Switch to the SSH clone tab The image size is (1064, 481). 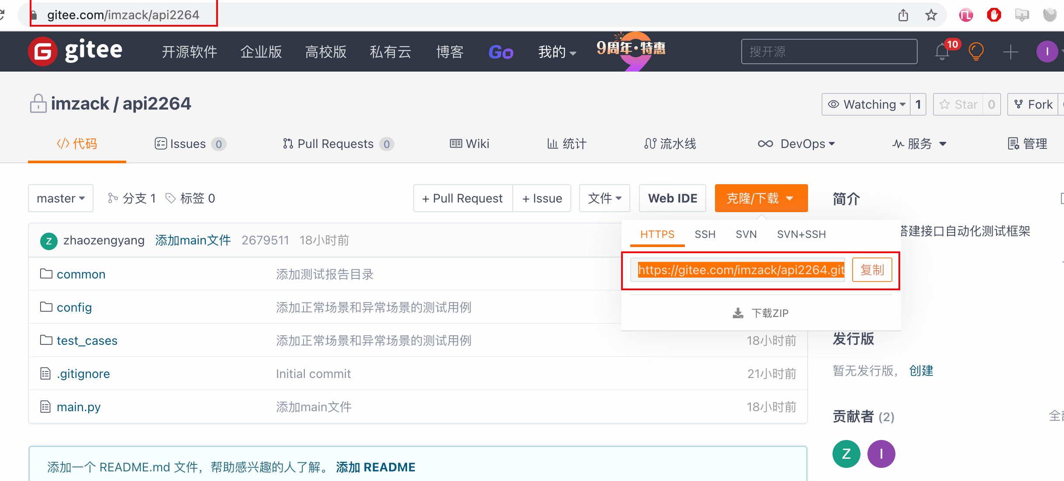tap(705, 234)
